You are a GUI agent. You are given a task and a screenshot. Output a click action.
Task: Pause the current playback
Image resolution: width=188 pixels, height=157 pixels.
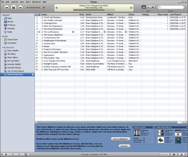tap(14, 8)
